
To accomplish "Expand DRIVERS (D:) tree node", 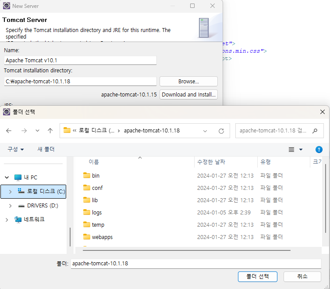I will [10, 206].
